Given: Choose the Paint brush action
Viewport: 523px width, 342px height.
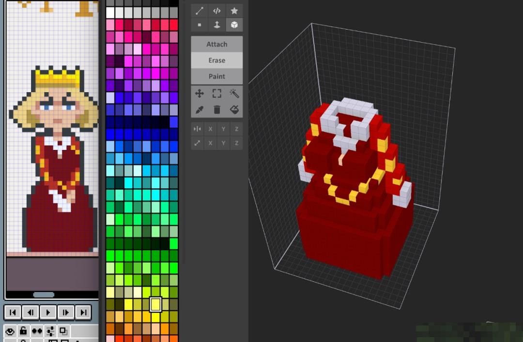Looking at the screenshot, I should [x=217, y=76].
